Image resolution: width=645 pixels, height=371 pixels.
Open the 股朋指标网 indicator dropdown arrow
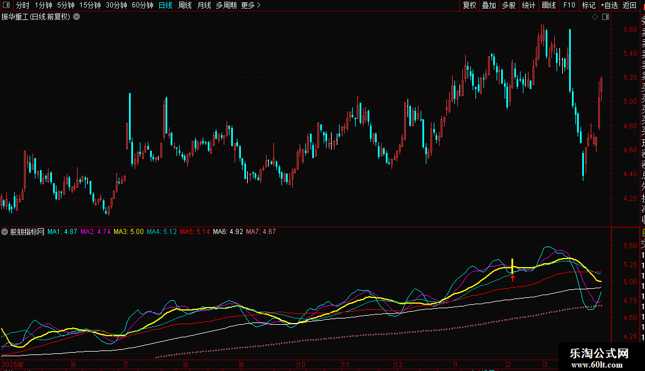[5, 232]
